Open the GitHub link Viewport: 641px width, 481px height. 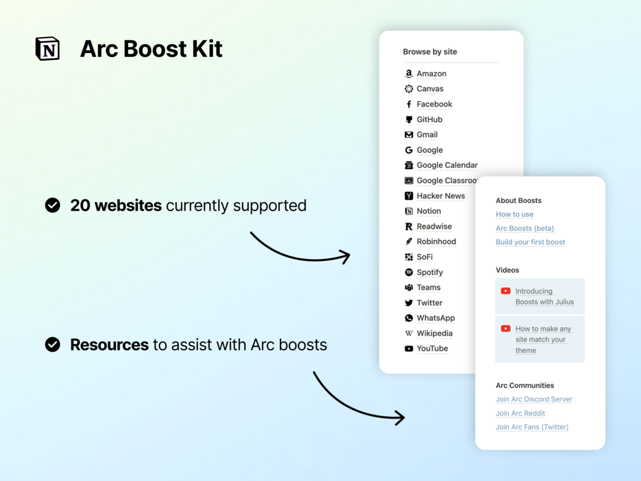pos(429,119)
